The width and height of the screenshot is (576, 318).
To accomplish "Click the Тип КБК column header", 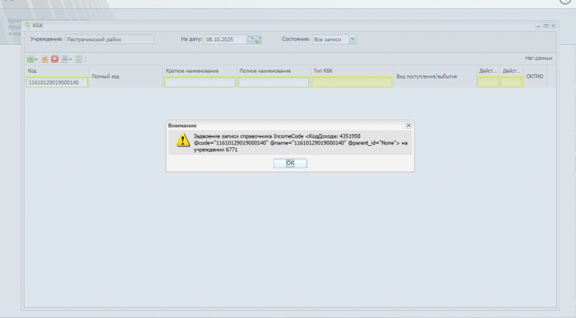I will [323, 70].
